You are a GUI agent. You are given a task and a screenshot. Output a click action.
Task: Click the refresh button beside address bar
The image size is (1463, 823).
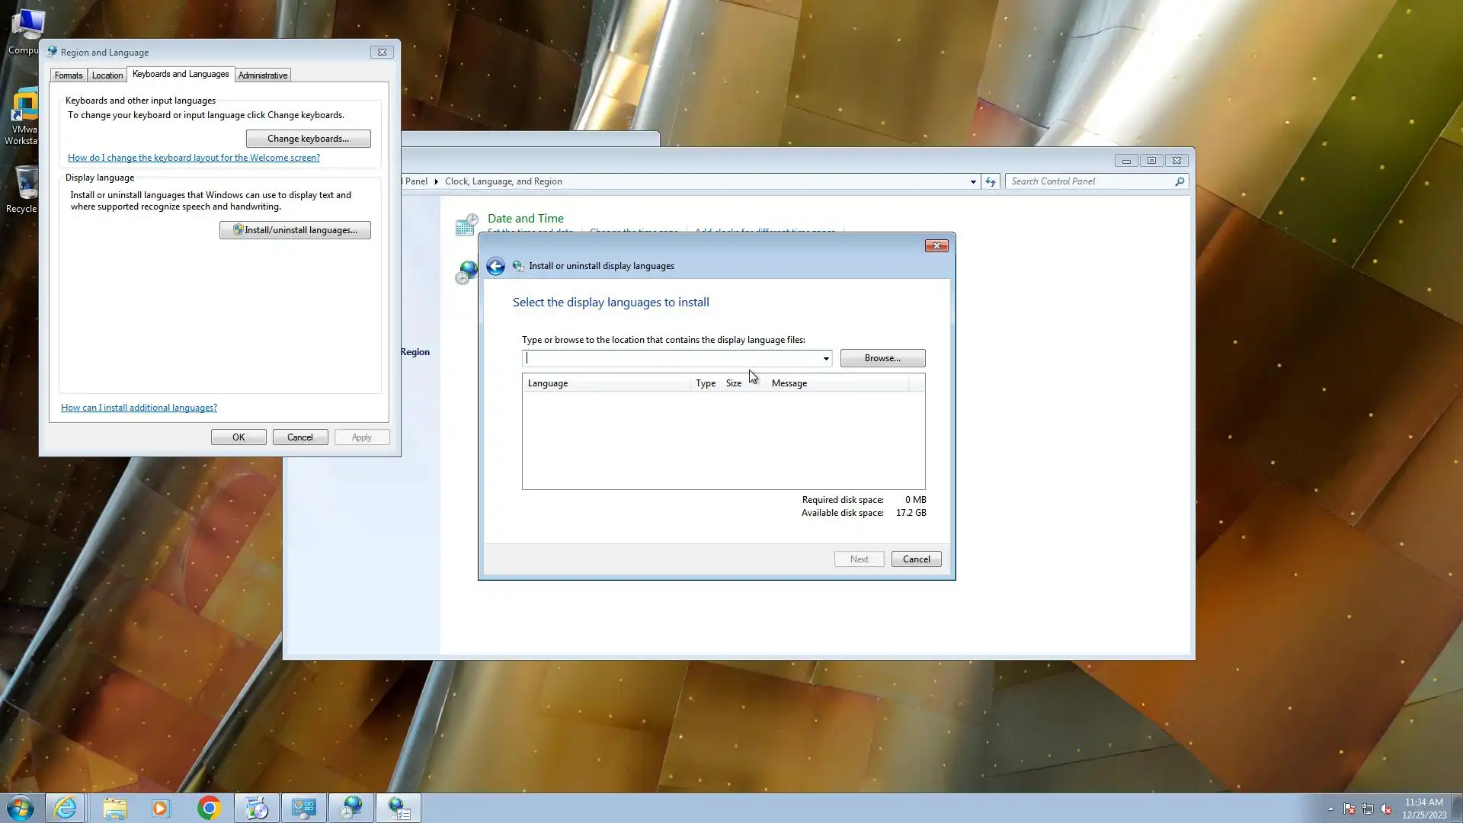[990, 181]
